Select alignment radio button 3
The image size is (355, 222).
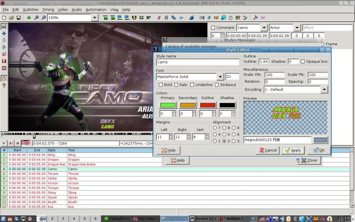click(x=234, y=141)
